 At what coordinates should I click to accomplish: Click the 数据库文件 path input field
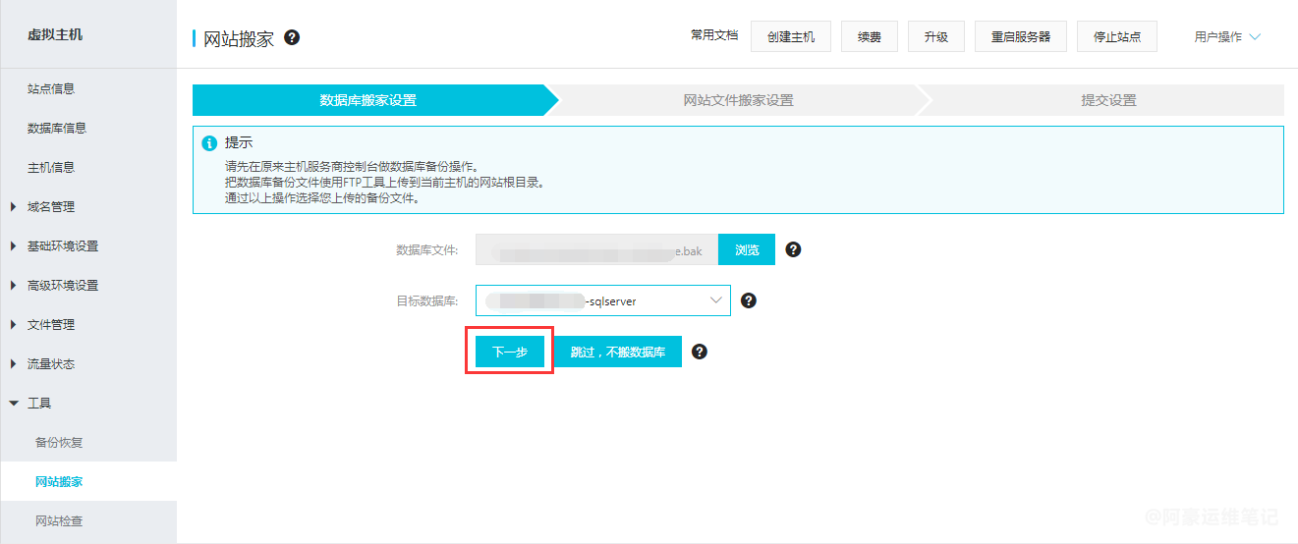596,249
